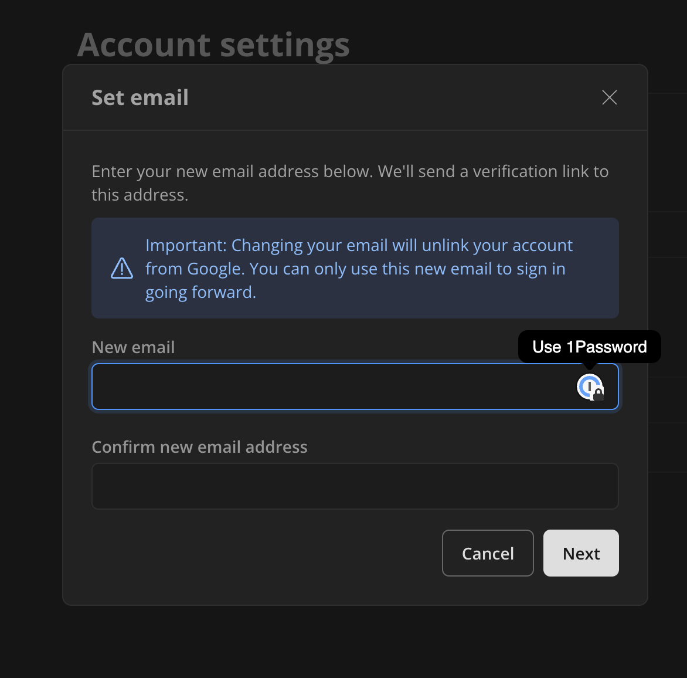Click the "Use 1Password" tooltip
Screen dimensions: 687x678
click(x=589, y=347)
